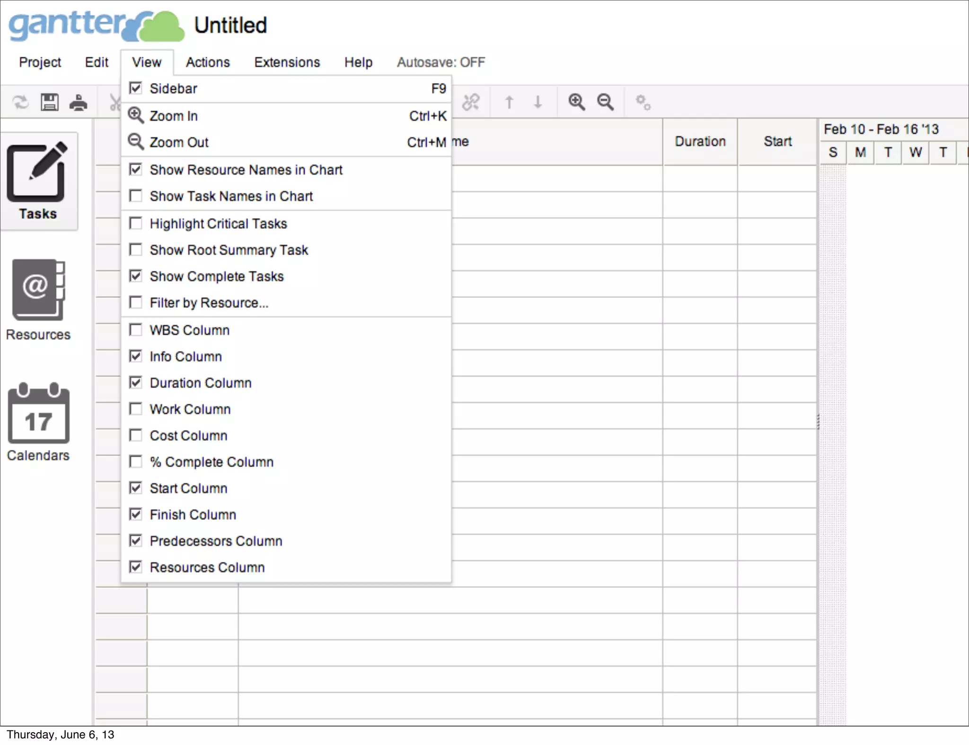This screenshot has height=745, width=969.
Task: Click the Save floppy disk icon
Action: pyautogui.click(x=49, y=102)
